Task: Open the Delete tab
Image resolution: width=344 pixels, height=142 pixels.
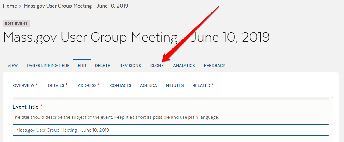Action: [103, 66]
